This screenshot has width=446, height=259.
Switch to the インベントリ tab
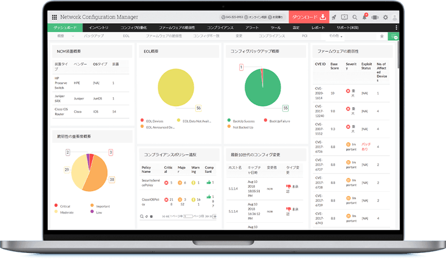[99, 27]
